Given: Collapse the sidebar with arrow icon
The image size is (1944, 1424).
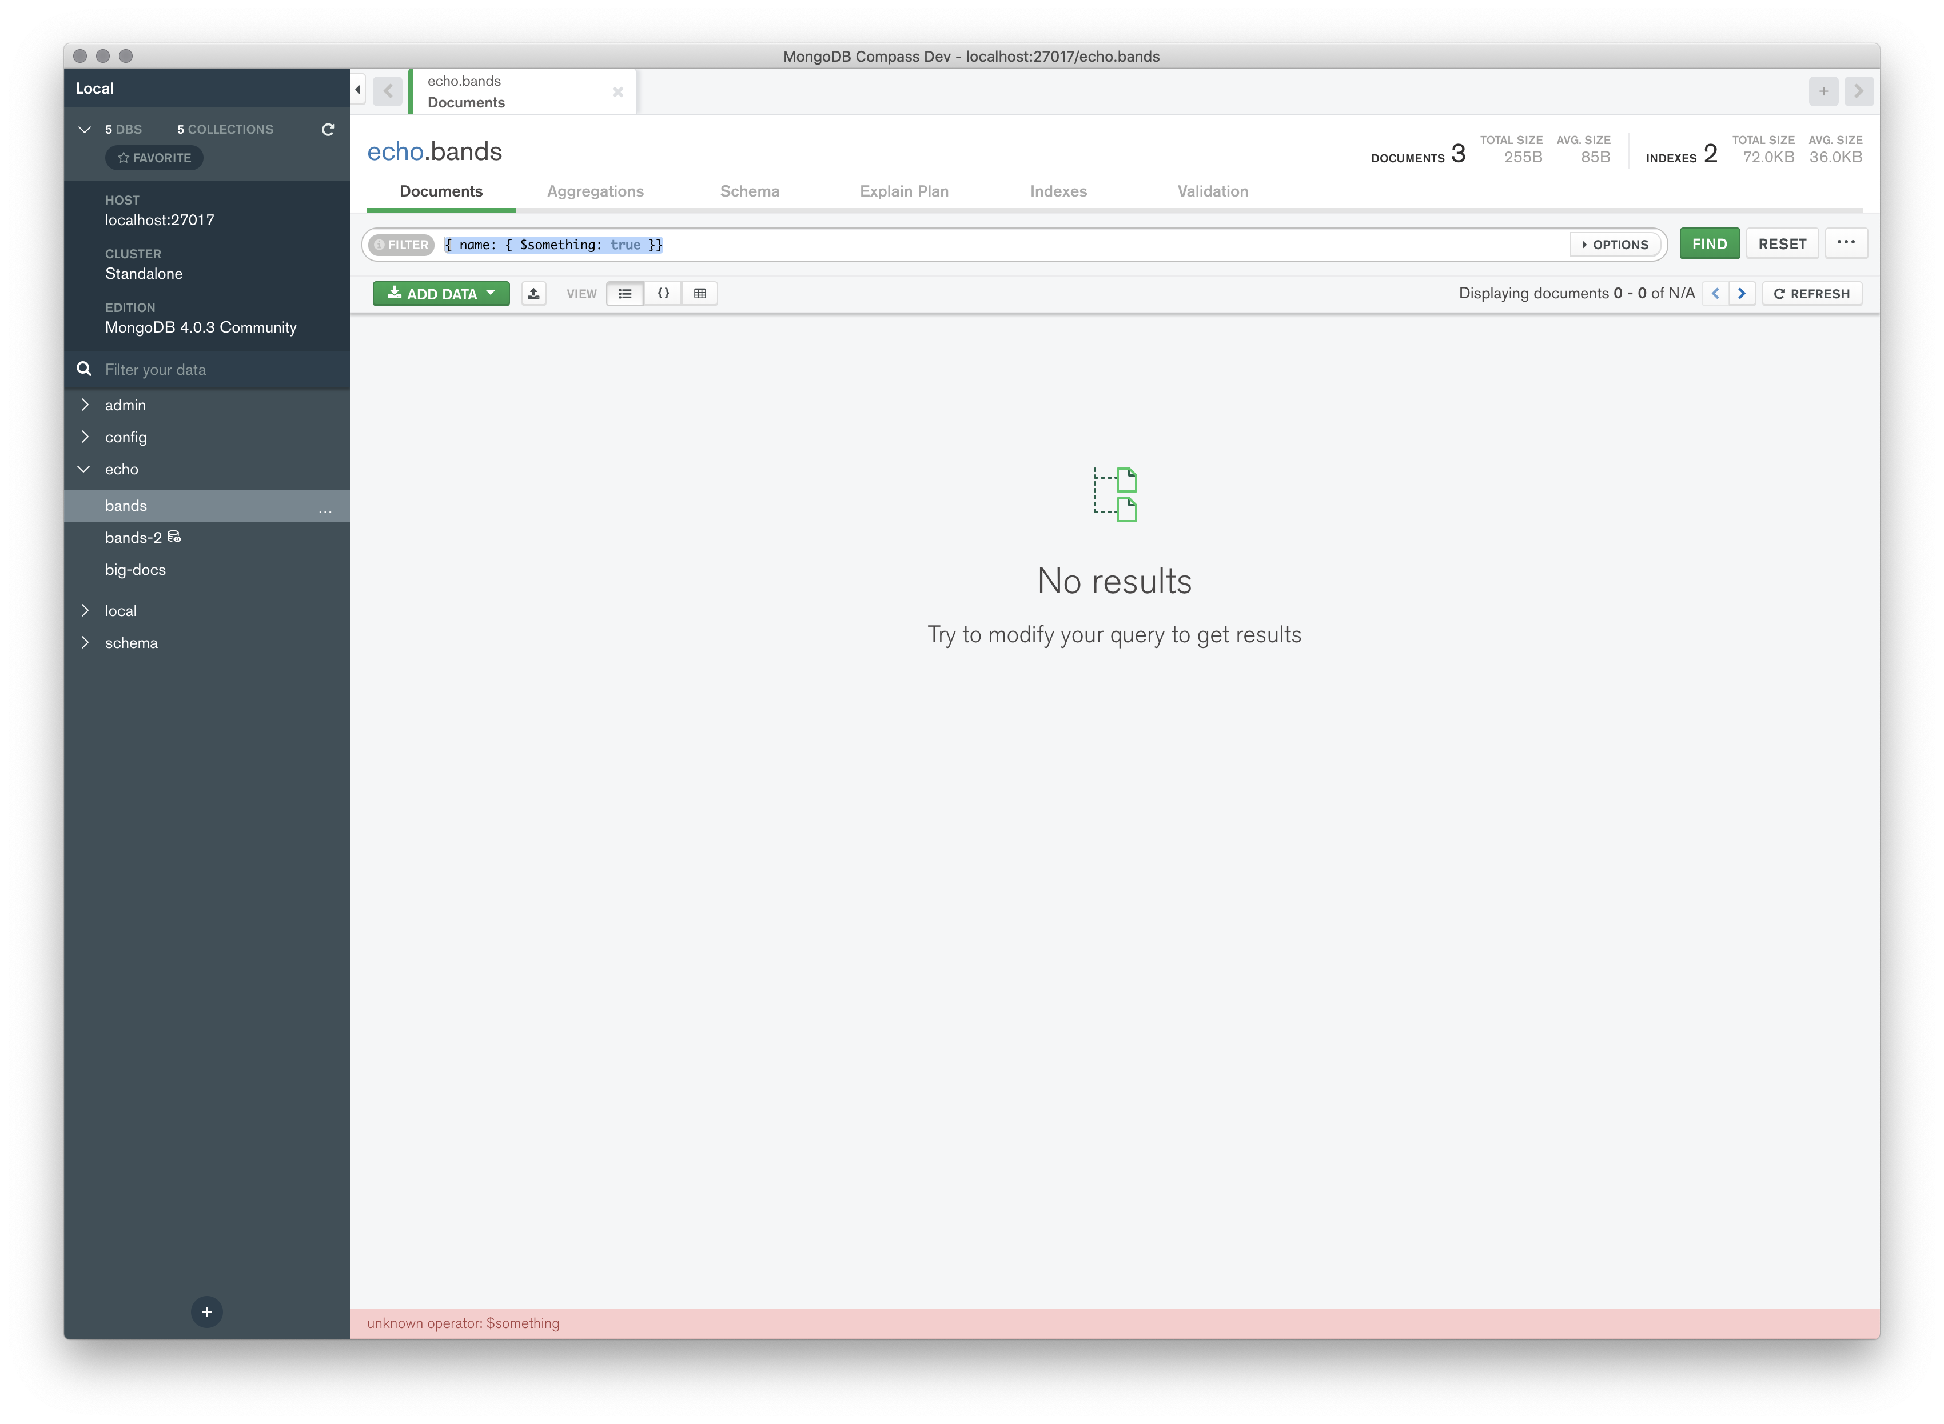Looking at the screenshot, I should (358, 90).
